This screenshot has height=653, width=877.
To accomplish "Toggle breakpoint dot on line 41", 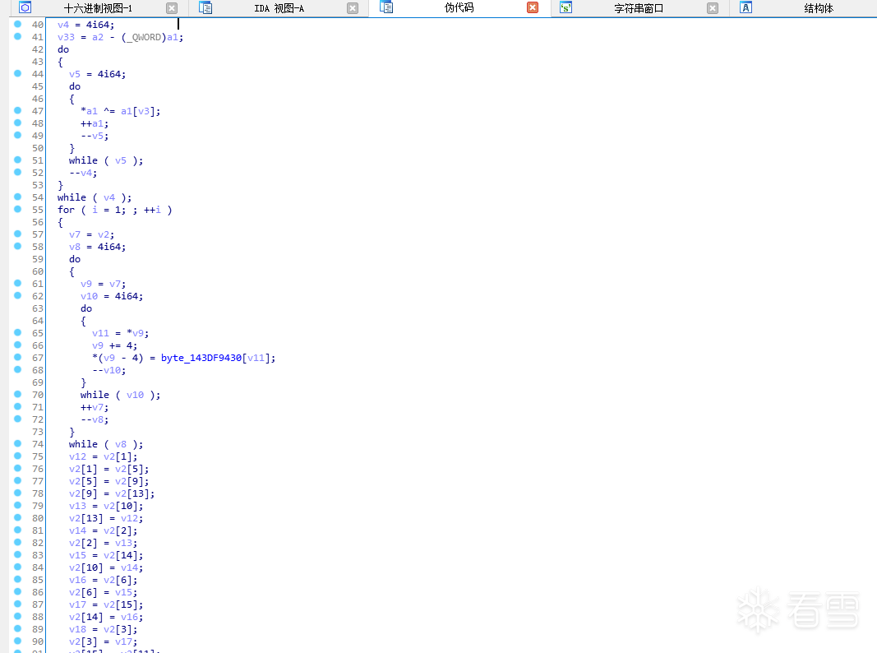I will pyautogui.click(x=18, y=36).
